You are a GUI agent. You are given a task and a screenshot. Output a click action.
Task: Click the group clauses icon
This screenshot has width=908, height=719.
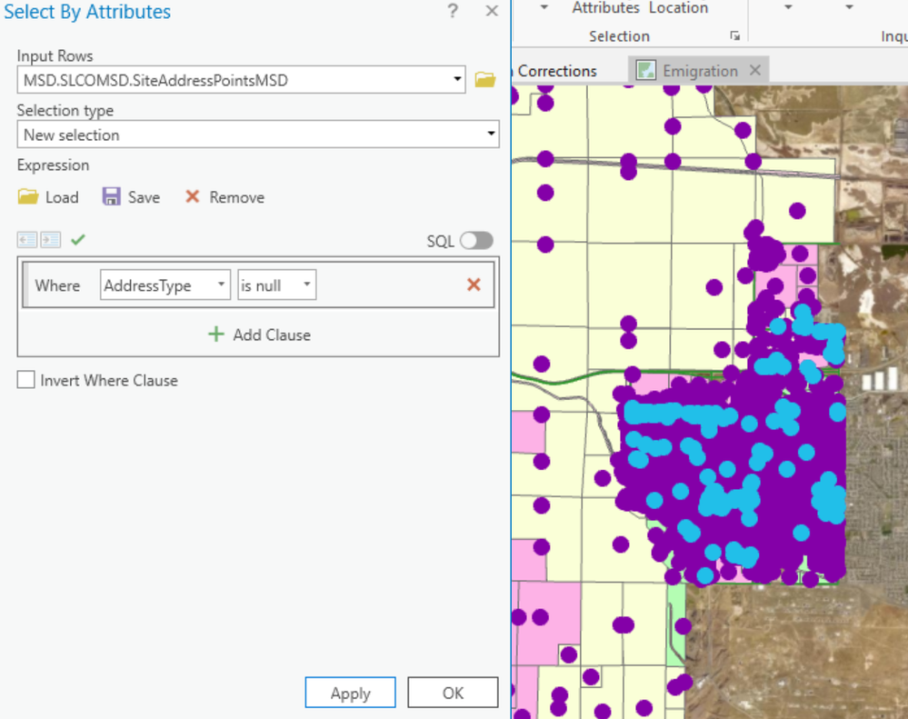[50, 240]
